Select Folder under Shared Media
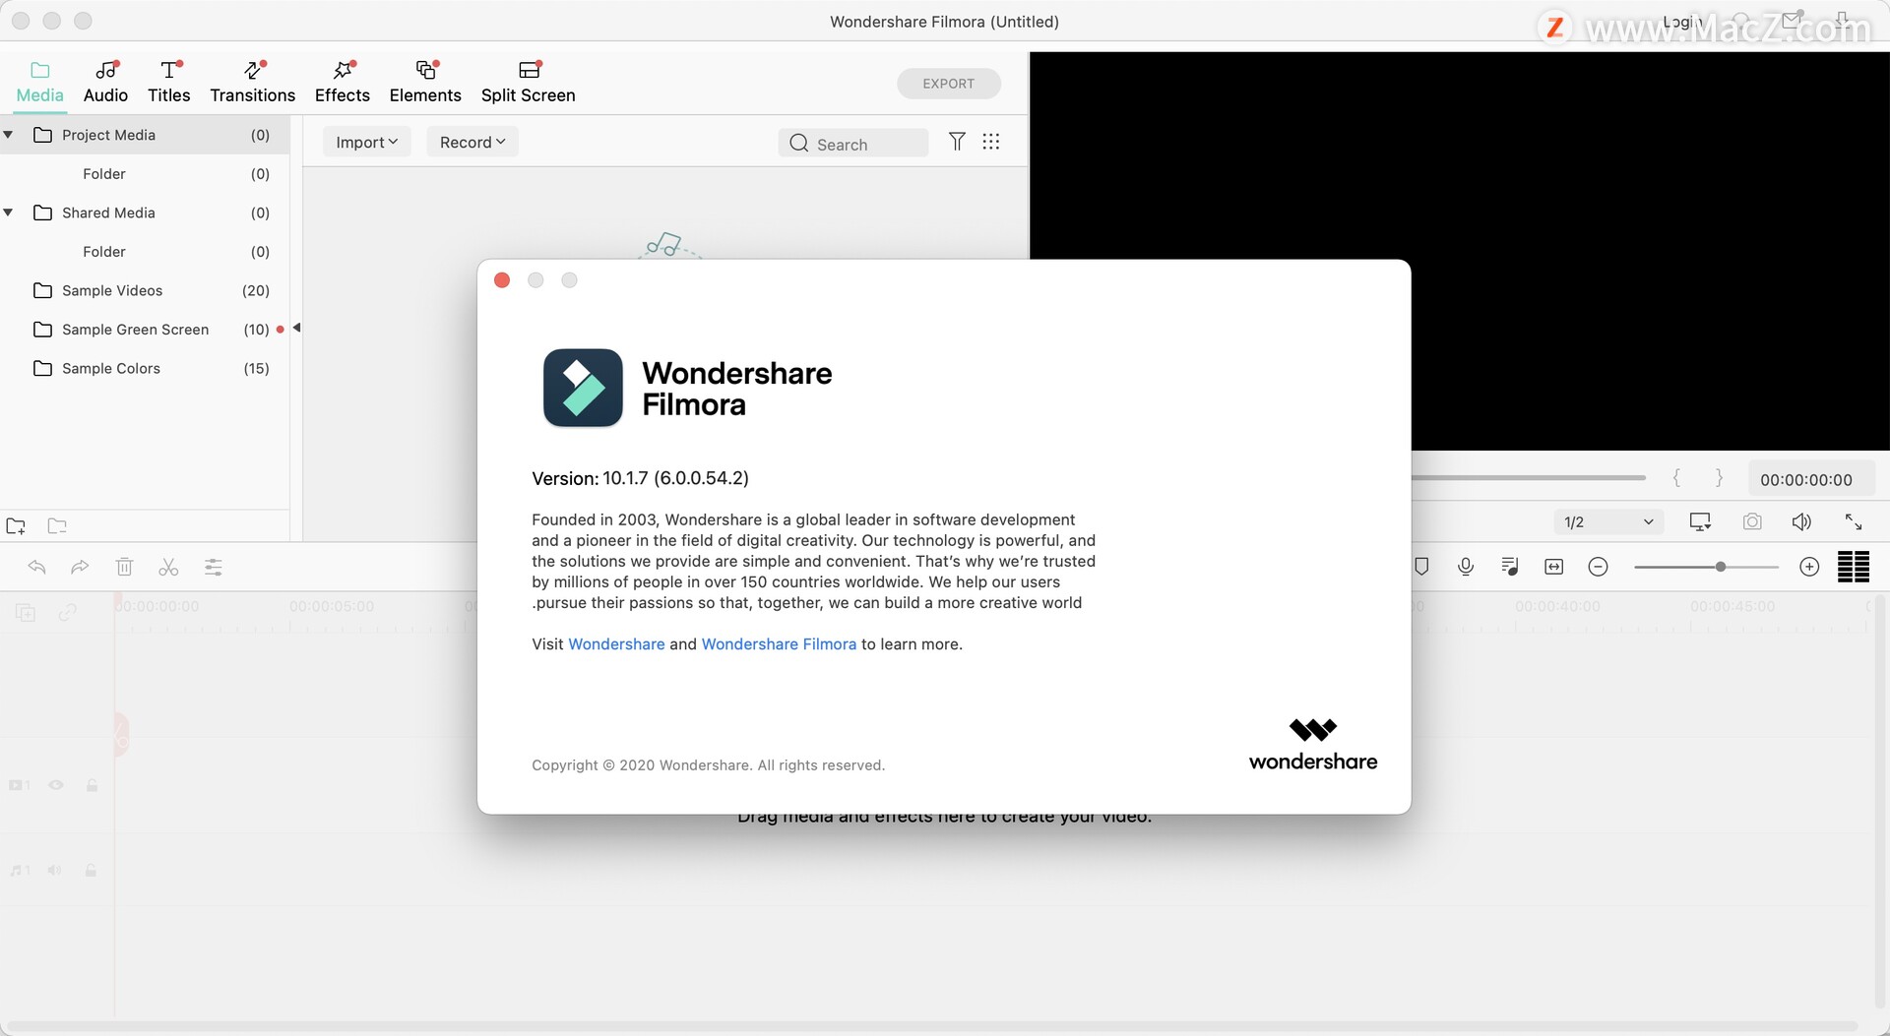Image resolution: width=1890 pixels, height=1036 pixels. (145, 252)
